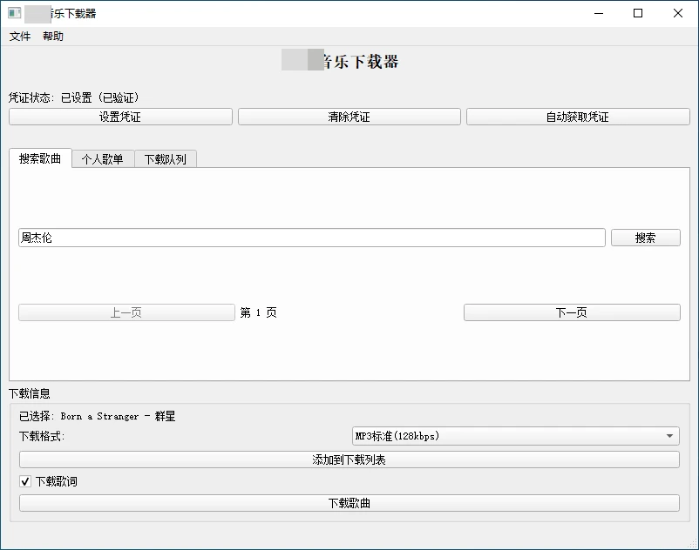Open the 文件 menu

coord(20,37)
